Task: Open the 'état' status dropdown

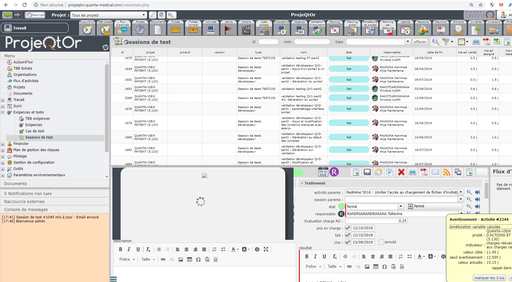Action: [x=401, y=206]
